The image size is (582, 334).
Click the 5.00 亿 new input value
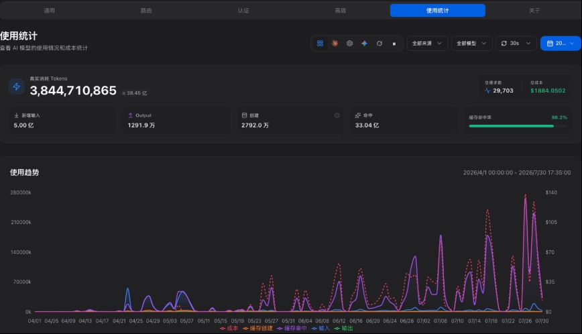click(23, 125)
